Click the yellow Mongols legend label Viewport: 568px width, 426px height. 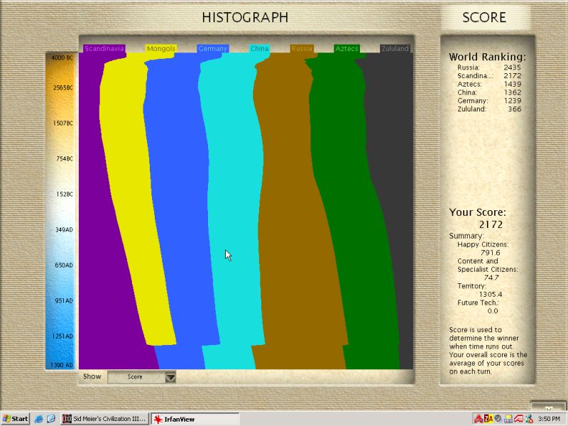[160, 49]
